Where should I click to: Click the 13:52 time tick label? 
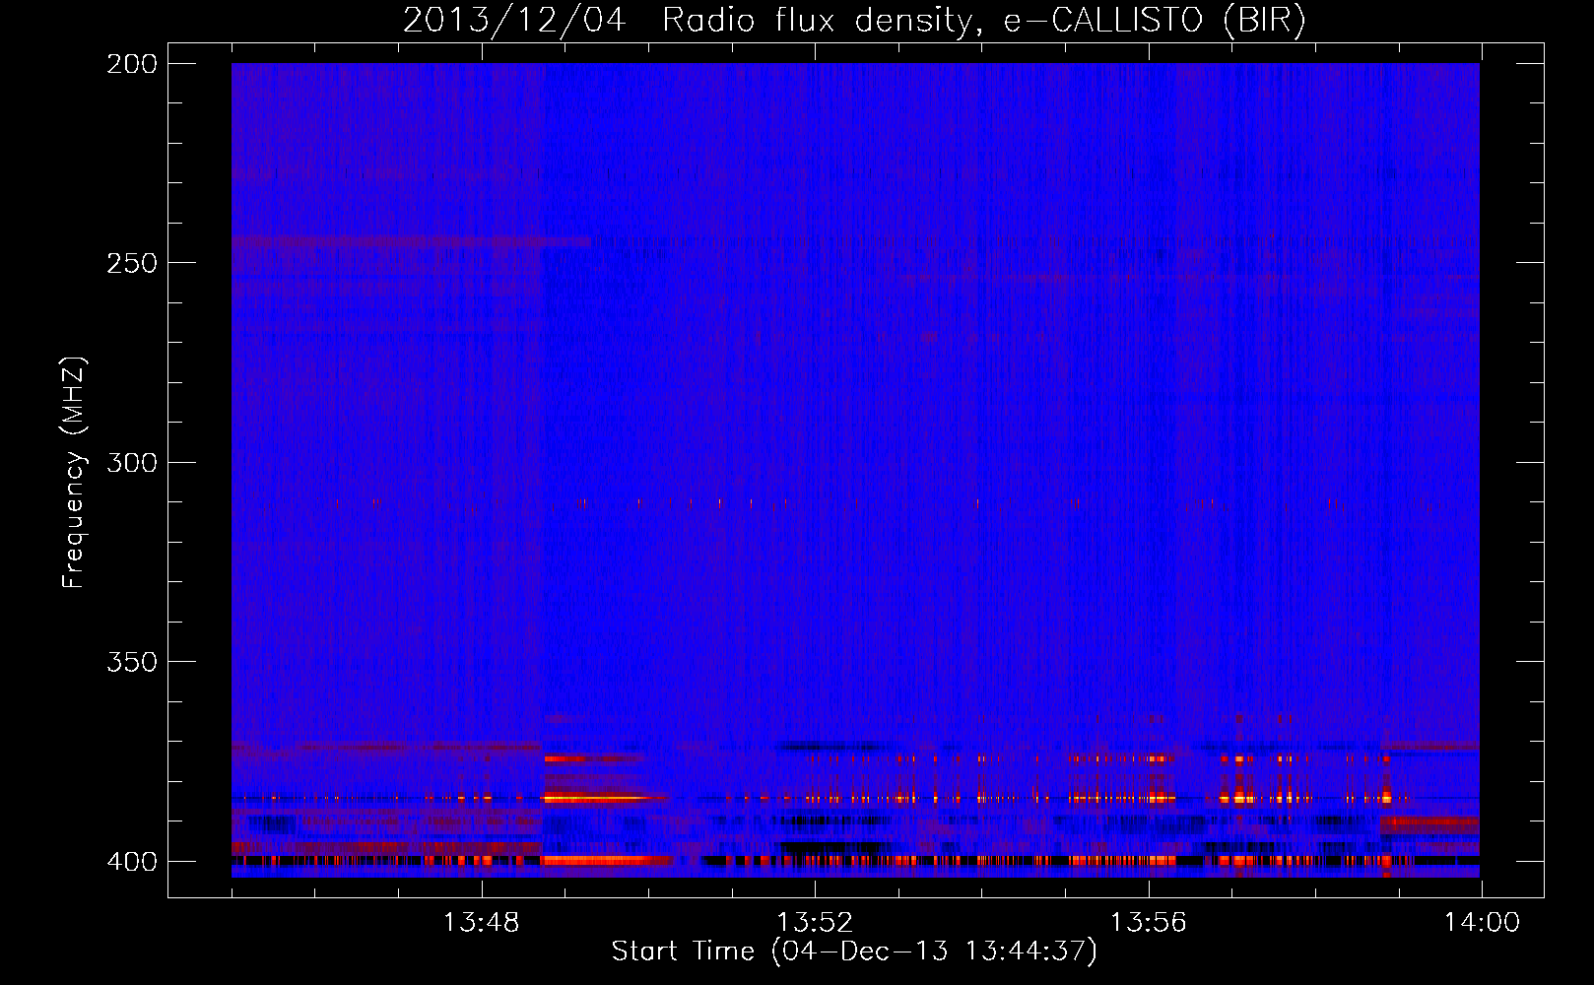pos(815,923)
